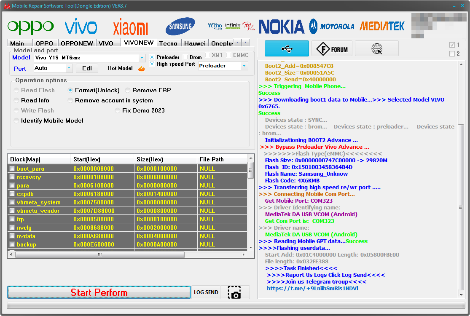Open the Port dropdown list
Image resolution: width=470 pixels, height=316 pixels.
(x=69, y=68)
